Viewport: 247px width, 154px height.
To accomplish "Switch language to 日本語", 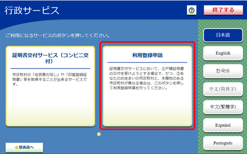I will click(x=223, y=35).
